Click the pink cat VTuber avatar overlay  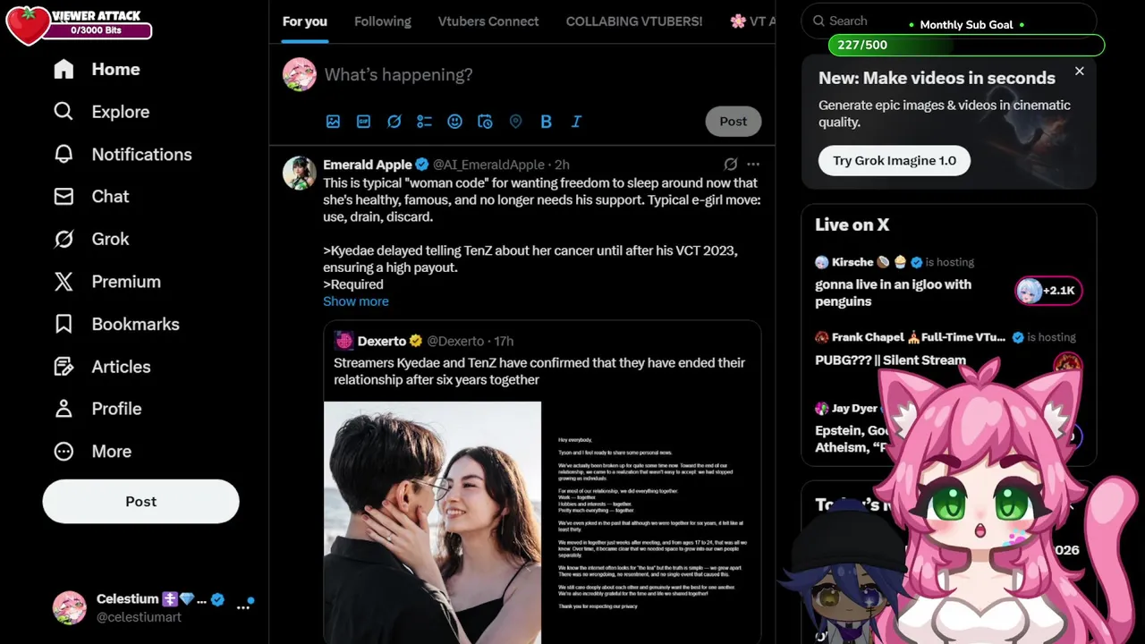pos(993,505)
